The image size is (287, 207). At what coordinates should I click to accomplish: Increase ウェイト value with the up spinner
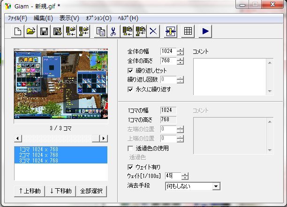(185, 174)
